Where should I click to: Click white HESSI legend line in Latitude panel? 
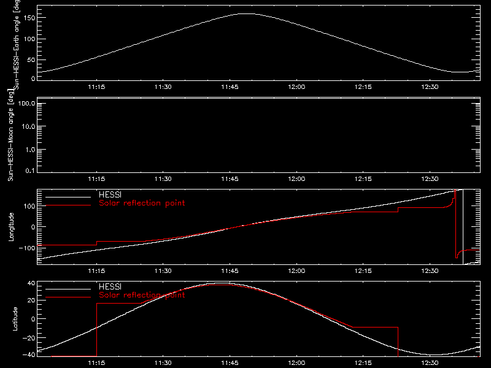point(68,289)
